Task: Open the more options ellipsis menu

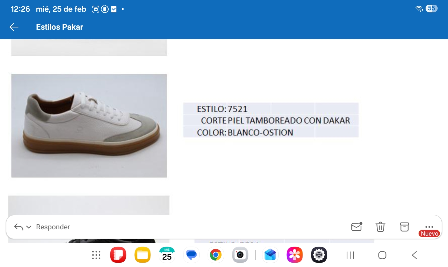Action: click(x=429, y=227)
